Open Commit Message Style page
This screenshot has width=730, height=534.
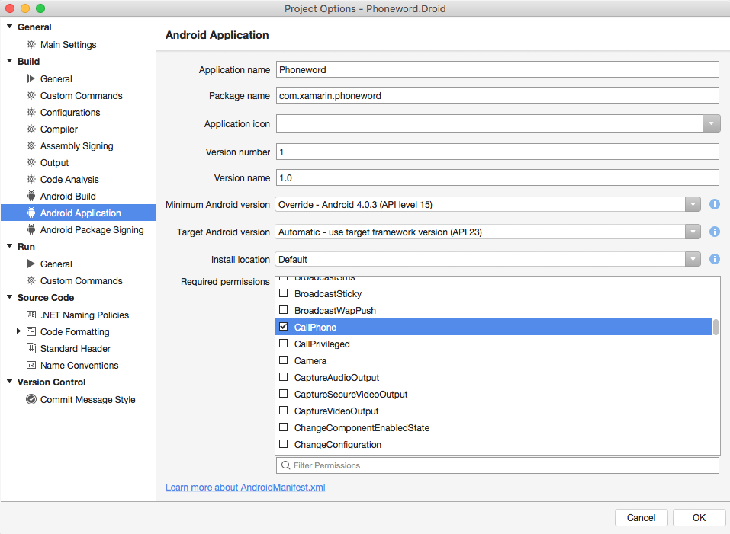pos(88,400)
